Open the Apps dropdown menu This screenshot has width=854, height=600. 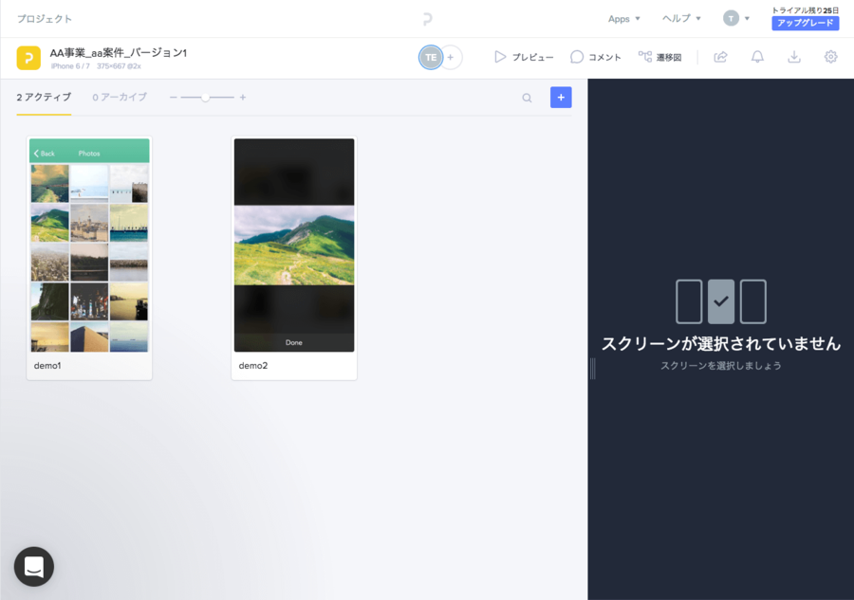623,19
